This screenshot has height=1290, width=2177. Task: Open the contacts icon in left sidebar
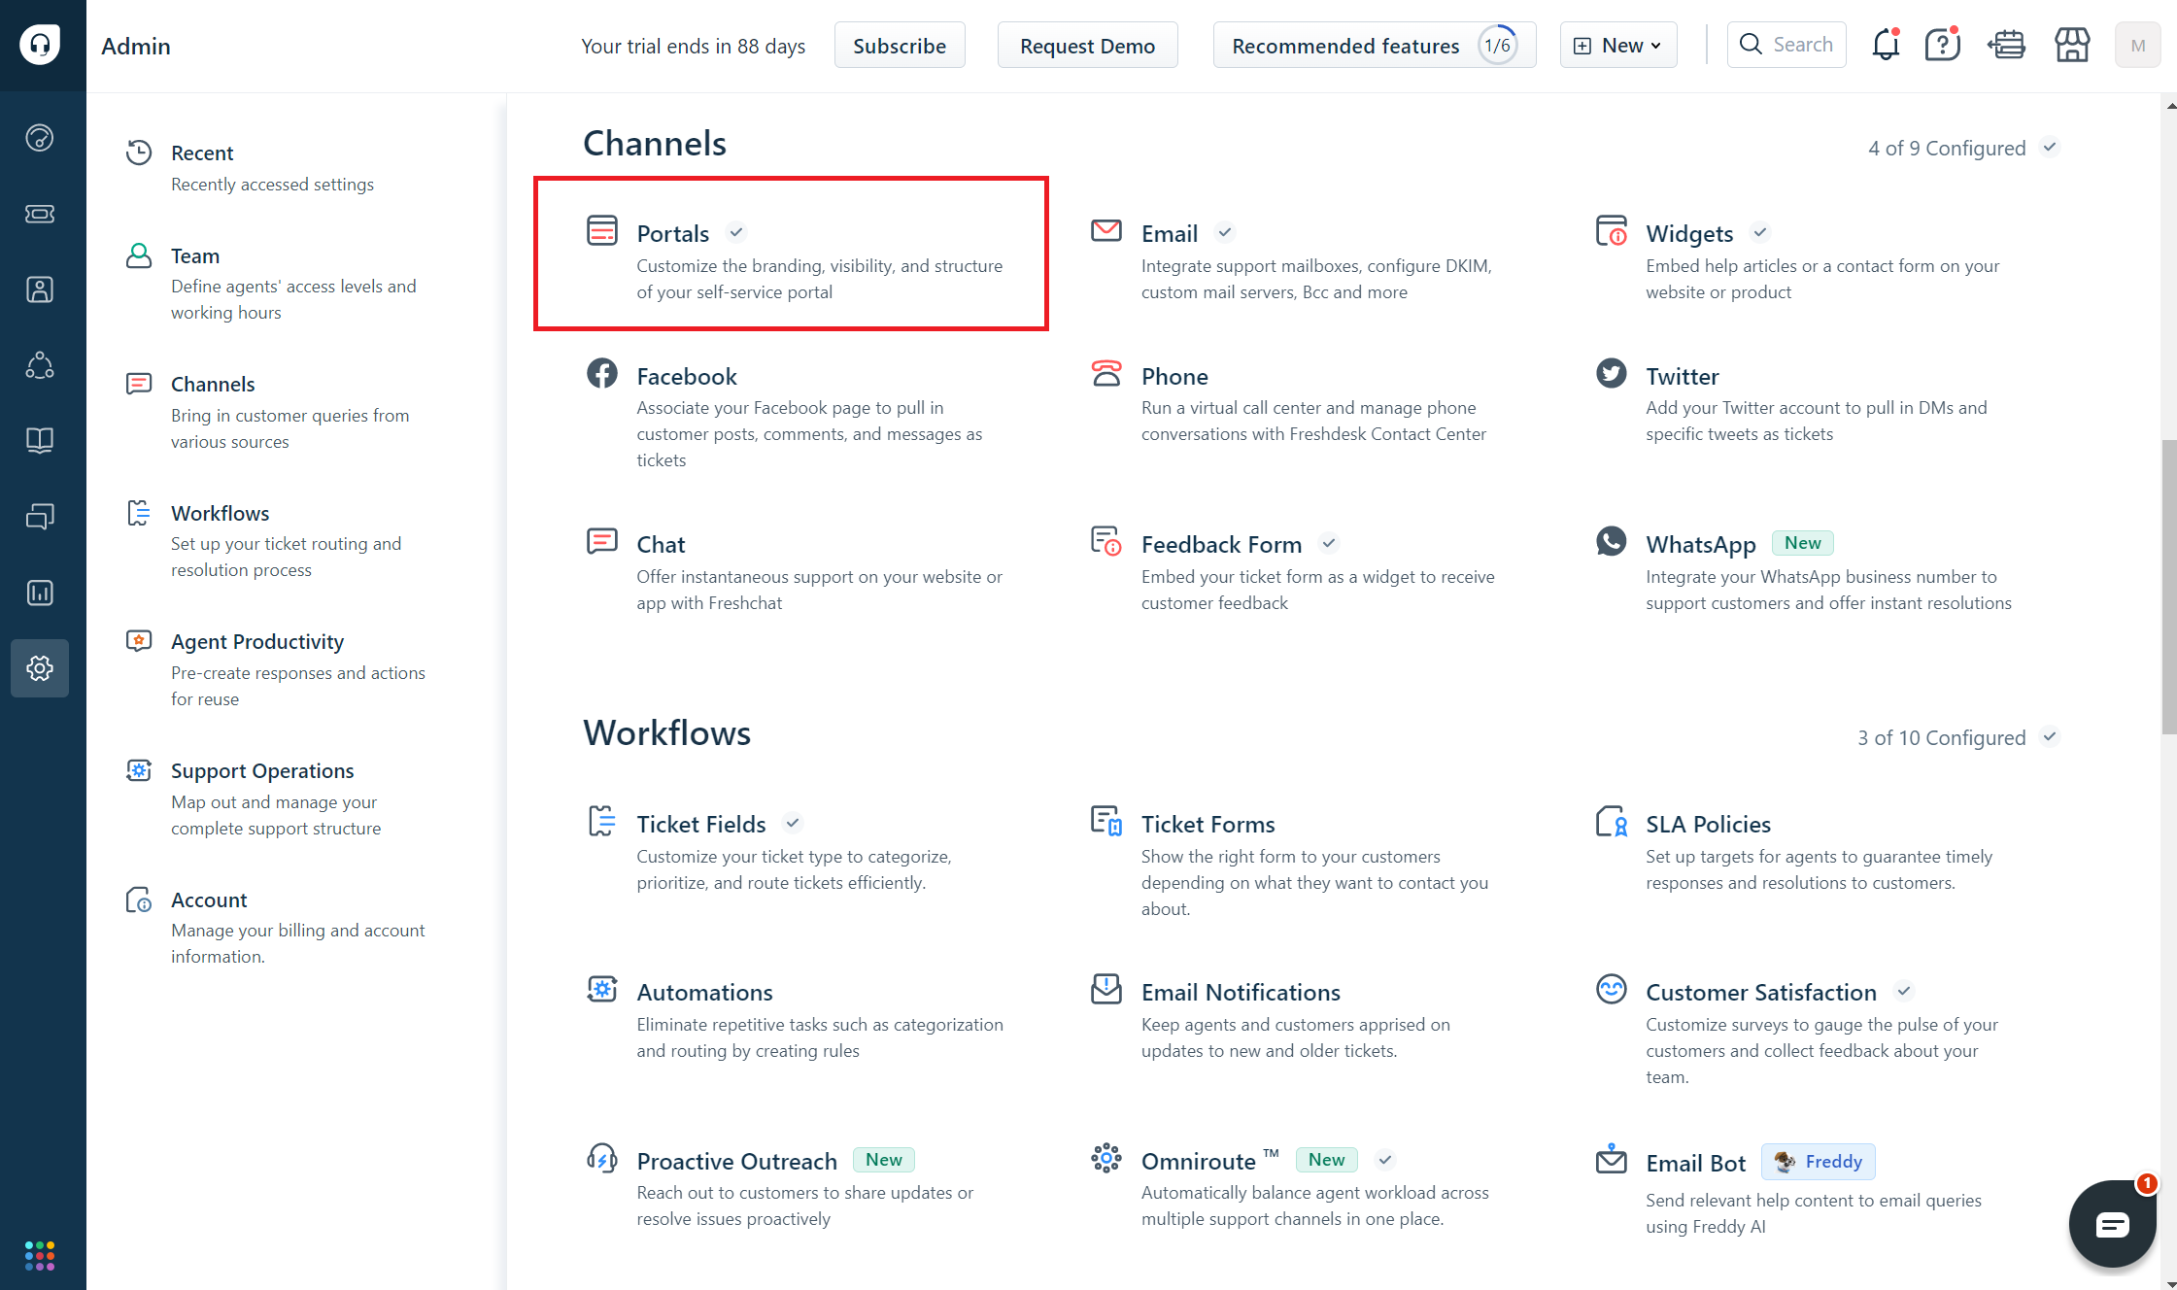[40, 289]
